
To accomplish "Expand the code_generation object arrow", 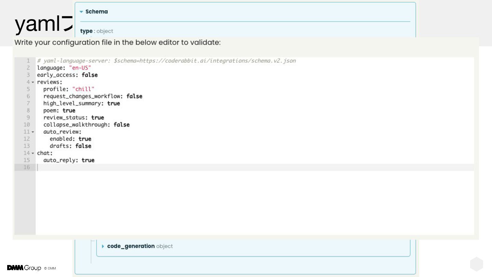I will click(x=103, y=246).
